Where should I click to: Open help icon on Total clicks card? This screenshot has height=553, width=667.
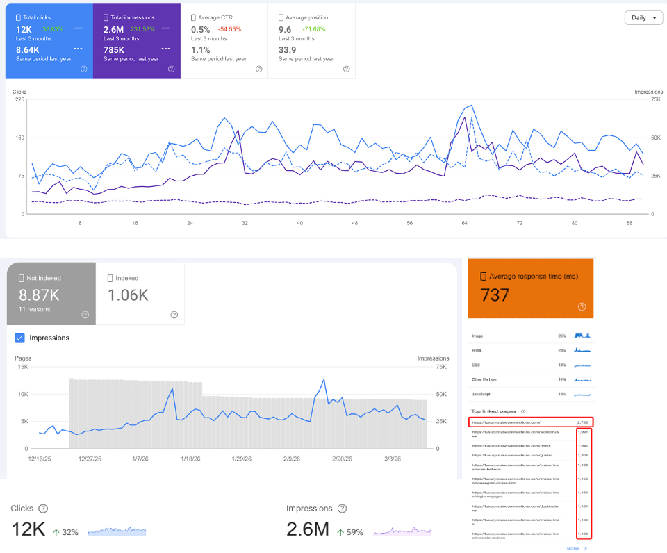(x=84, y=69)
